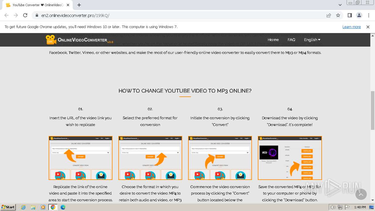Open File Explorer from taskbar

[x=33, y=207]
